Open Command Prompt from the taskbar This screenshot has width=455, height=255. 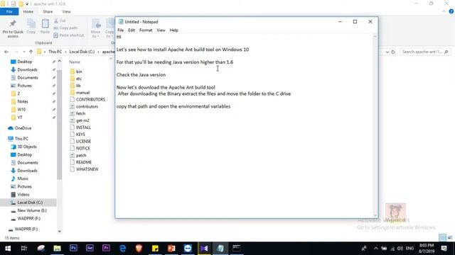click(x=237, y=248)
